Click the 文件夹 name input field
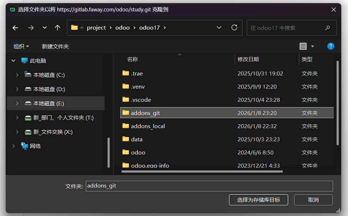Screen dimensions: 348x216 pos(209,186)
